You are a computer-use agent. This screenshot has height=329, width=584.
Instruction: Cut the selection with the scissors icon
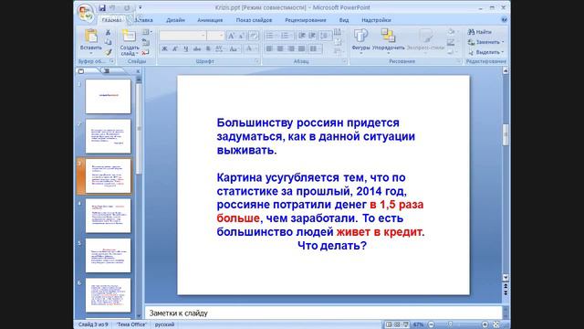point(108,33)
